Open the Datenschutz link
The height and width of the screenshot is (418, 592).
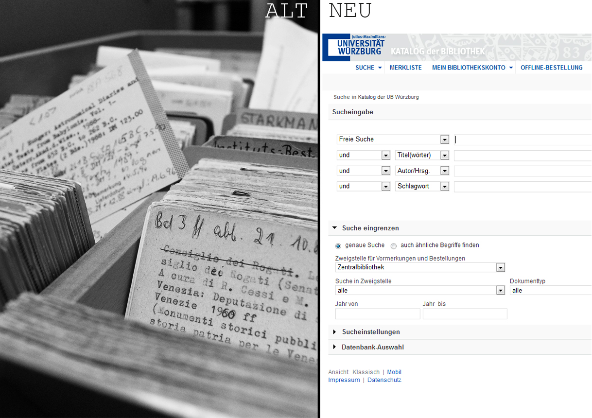384,380
